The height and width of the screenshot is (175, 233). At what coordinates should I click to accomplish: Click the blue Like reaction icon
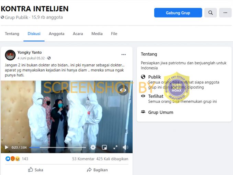point(8,159)
